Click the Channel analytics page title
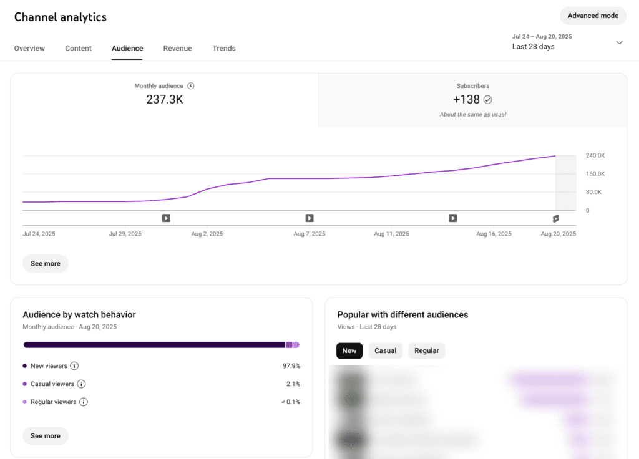 (61, 17)
